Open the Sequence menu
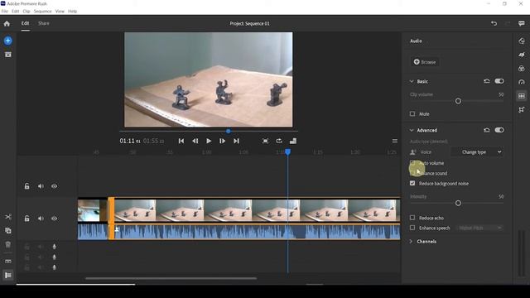 point(43,11)
